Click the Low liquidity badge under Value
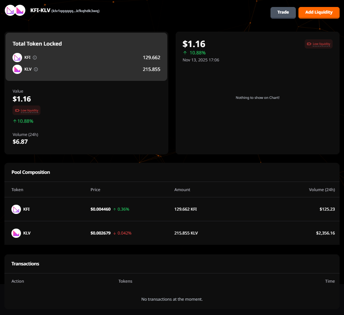Image resolution: width=344 pixels, height=315 pixels. pyautogui.click(x=26, y=110)
